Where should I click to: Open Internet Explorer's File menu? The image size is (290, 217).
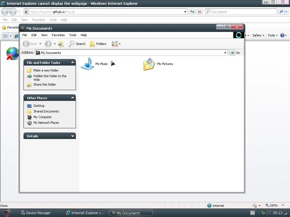coord(5,20)
